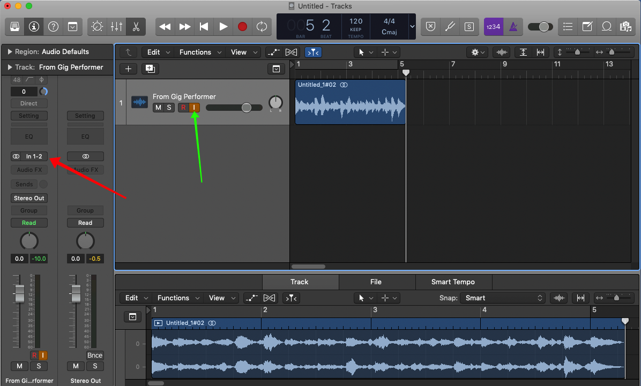Toggle the Inspector info button
Screen dimensions: 641x386
tap(34, 27)
